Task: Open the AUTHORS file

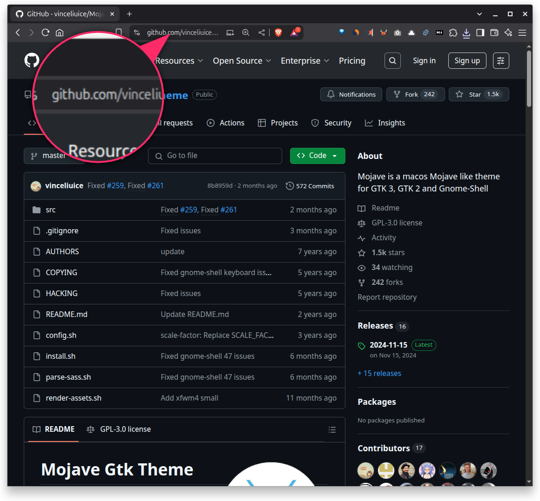Action: pos(62,252)
